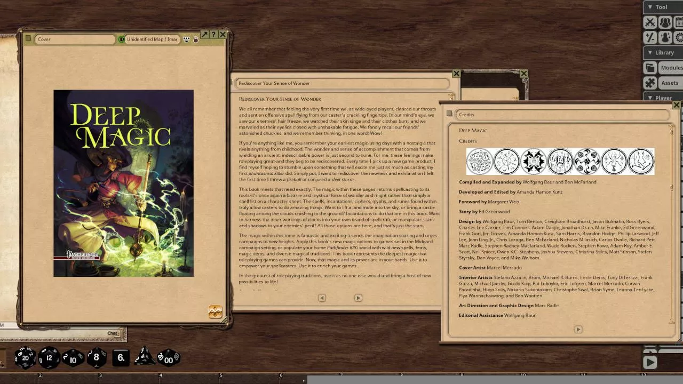
Task: Roll the d12 die
Action: pyautogui.click(x=49, y=357)
